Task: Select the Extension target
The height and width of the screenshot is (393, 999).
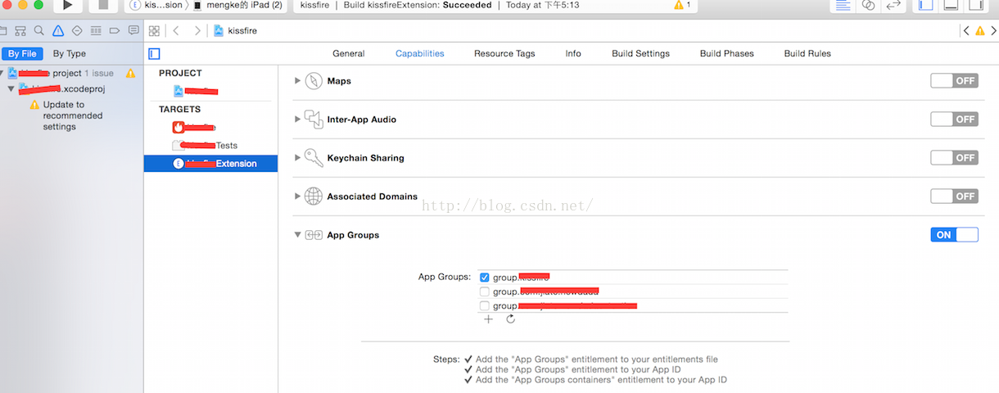Action: tap(210, 164)
